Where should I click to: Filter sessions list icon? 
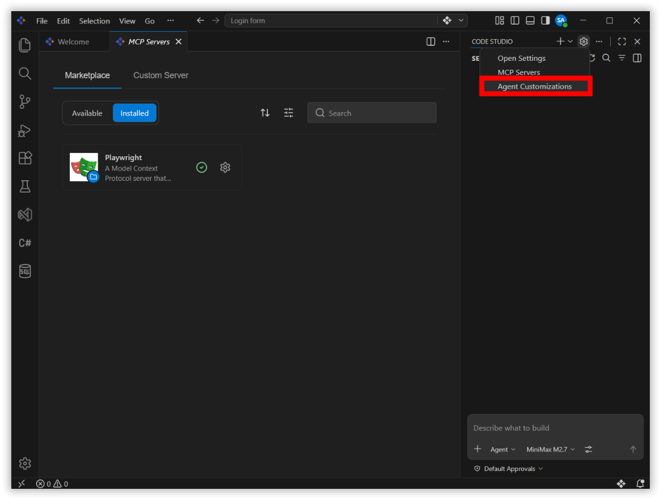622,57
